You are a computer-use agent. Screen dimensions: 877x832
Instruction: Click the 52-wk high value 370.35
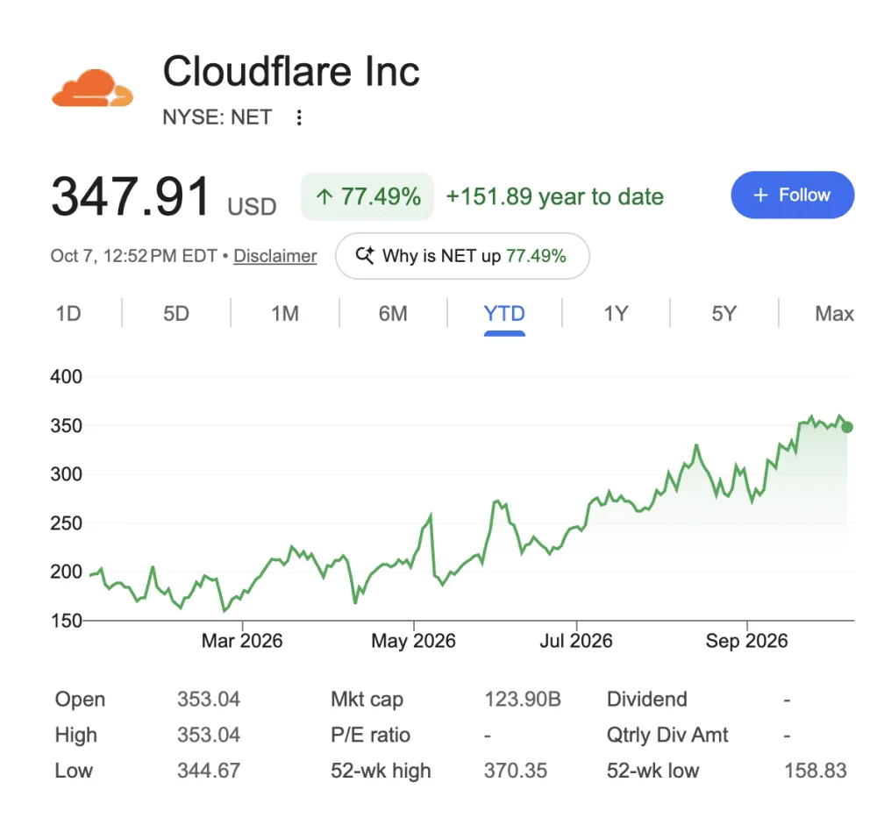point(515,771)
